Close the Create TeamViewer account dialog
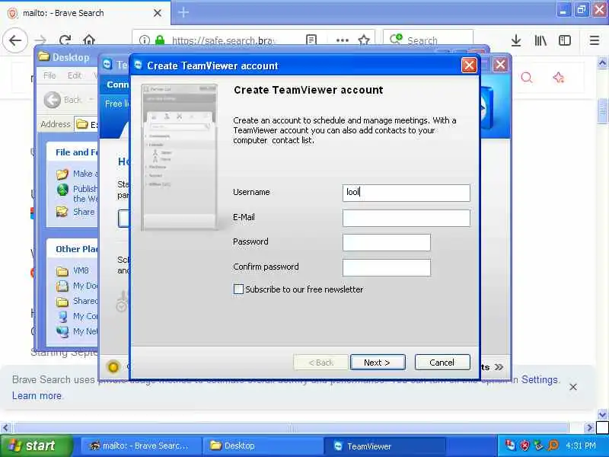This screenshot has height=457, width=609. [x=469, y=66]
